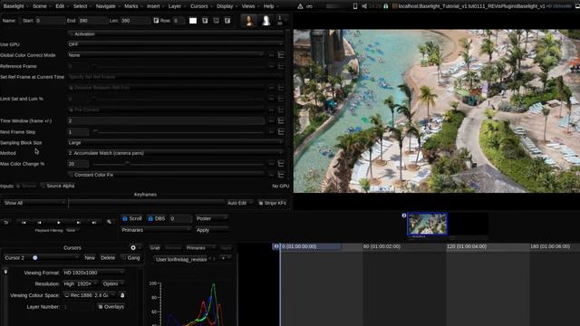Click the New cursor button
This screenshot has height=326, width=580.
90,257
